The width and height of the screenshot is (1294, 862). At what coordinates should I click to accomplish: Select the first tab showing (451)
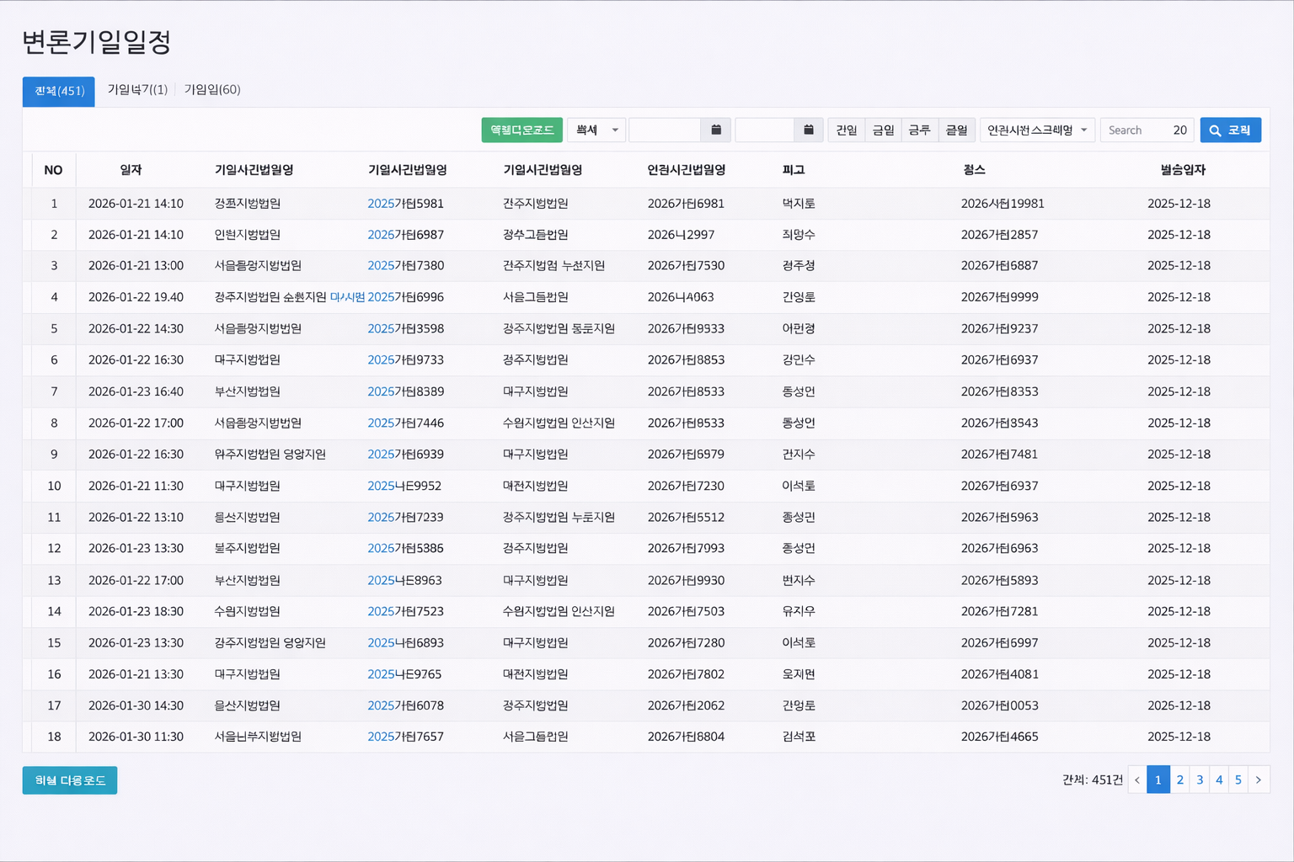(59, 91)
